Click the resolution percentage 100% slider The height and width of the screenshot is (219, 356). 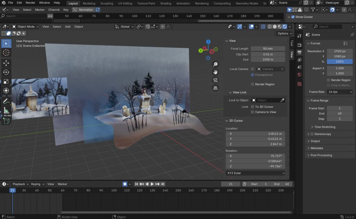pos(340,61)
